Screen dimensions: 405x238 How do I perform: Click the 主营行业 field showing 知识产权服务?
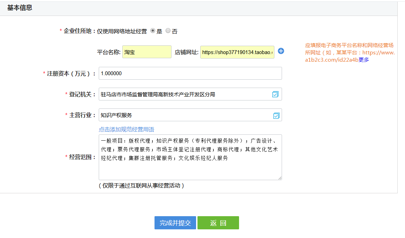tap(190, 115)
